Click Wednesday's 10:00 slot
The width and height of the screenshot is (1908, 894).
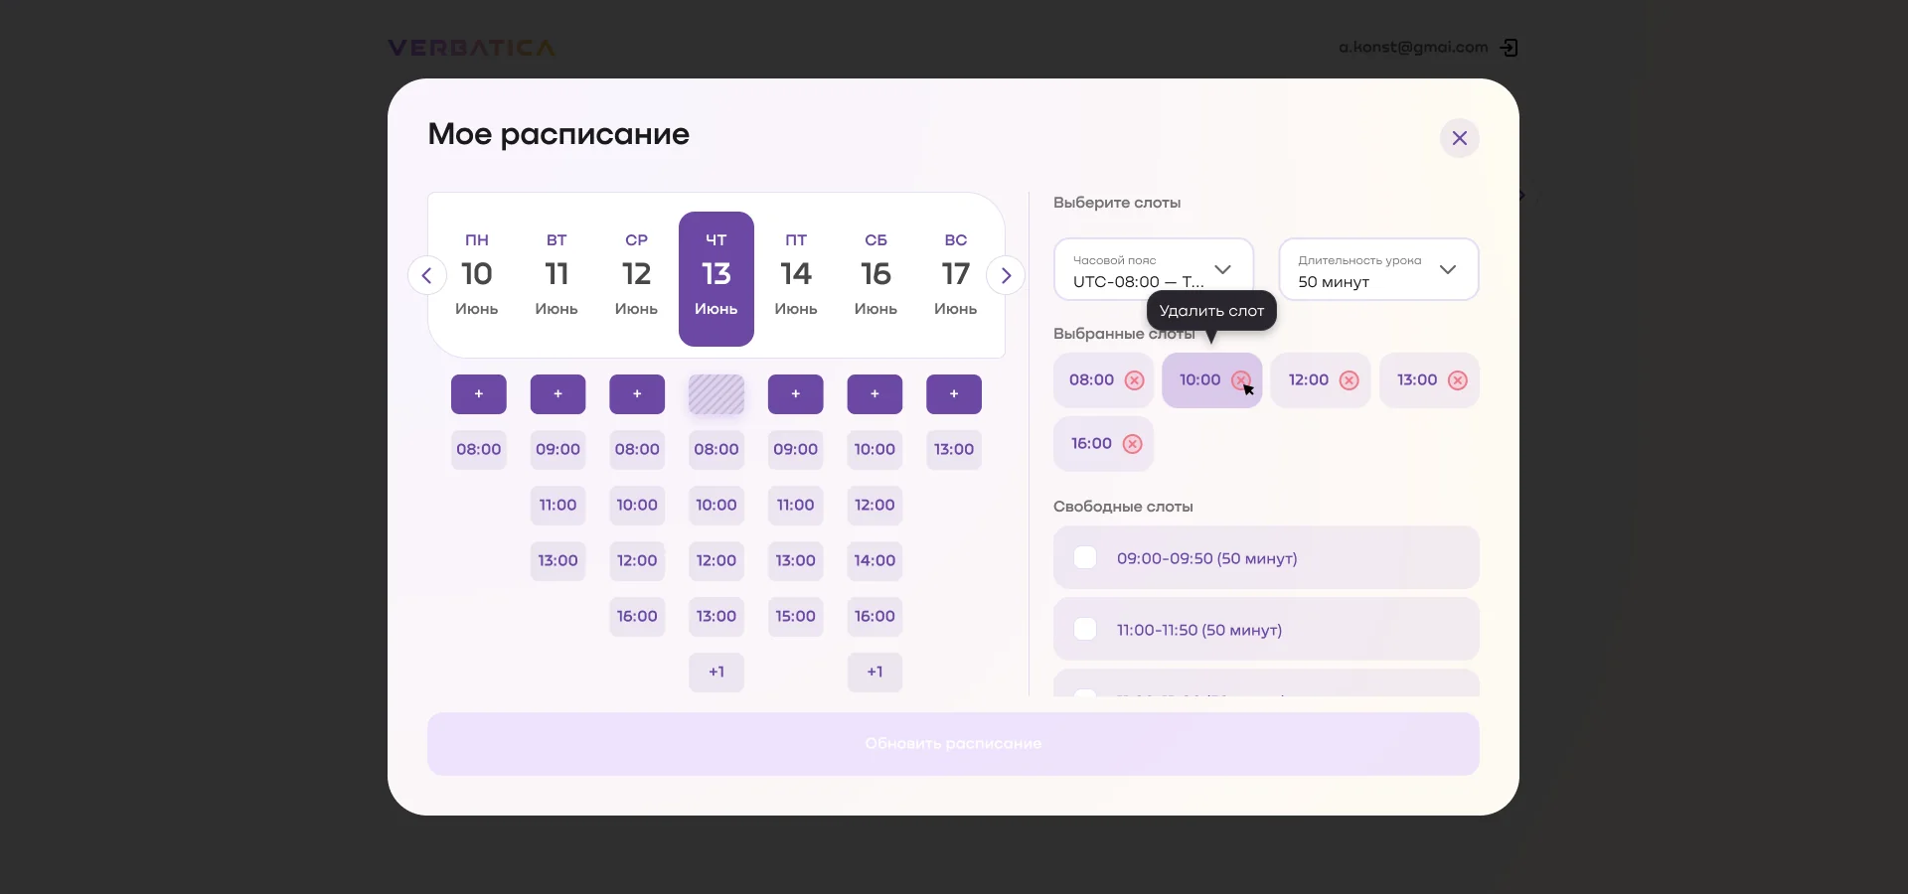(637, 506)
